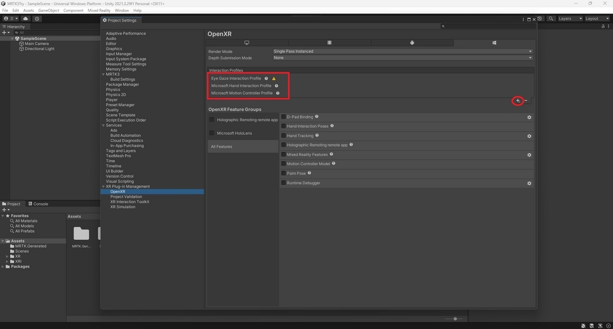
Task: Click the help icon beside Microsoft Hand Interaction Profile
Action: pos(276,86)
